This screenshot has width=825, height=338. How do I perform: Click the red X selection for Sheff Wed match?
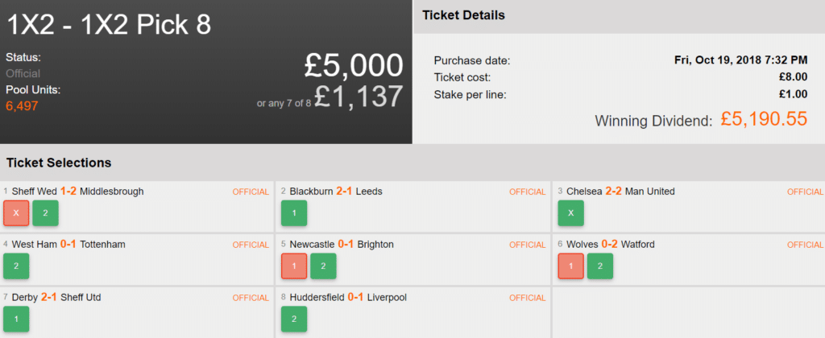click(16, 213)
